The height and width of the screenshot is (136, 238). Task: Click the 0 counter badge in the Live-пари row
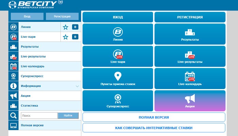click(x=75, y=37)
